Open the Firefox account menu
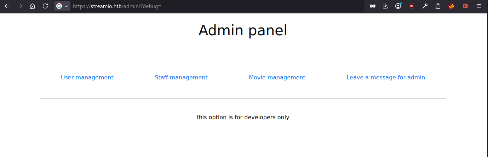Viewport: 488px width, 157px height. 398,6
